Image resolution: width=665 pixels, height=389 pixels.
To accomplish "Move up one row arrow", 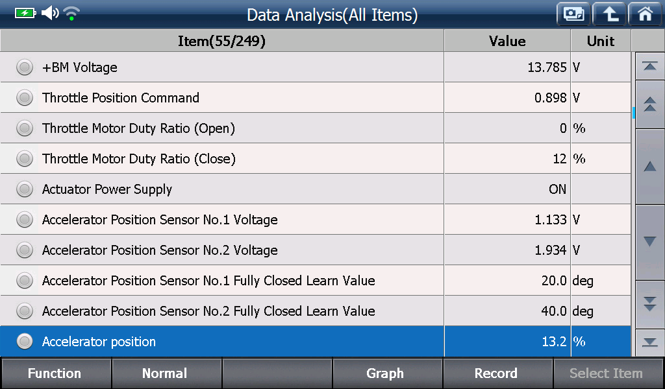I will pos(649,167).
